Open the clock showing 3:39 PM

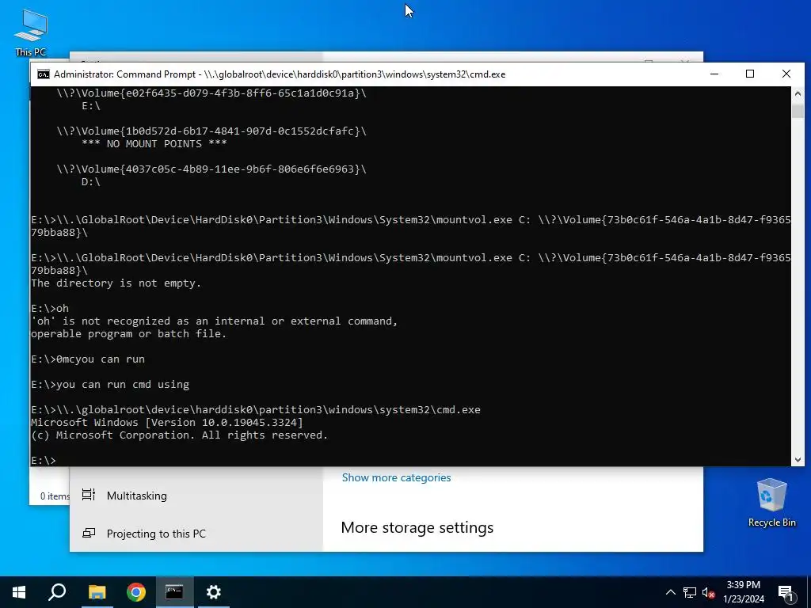click(x=743, y=592)
